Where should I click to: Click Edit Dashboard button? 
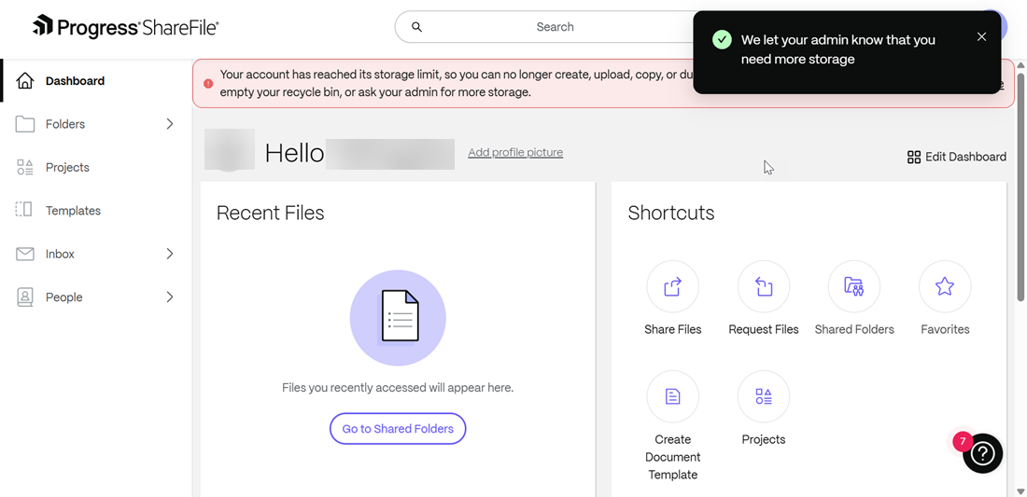pyautogui.click(x=956, y=157)
